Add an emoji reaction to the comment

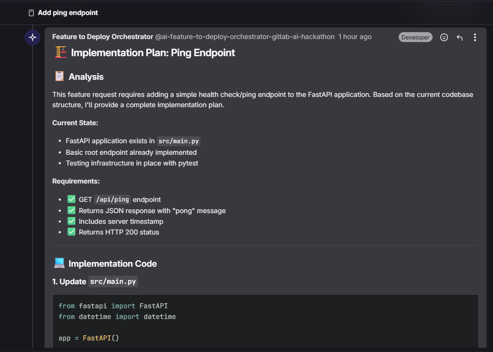[444, 37]
